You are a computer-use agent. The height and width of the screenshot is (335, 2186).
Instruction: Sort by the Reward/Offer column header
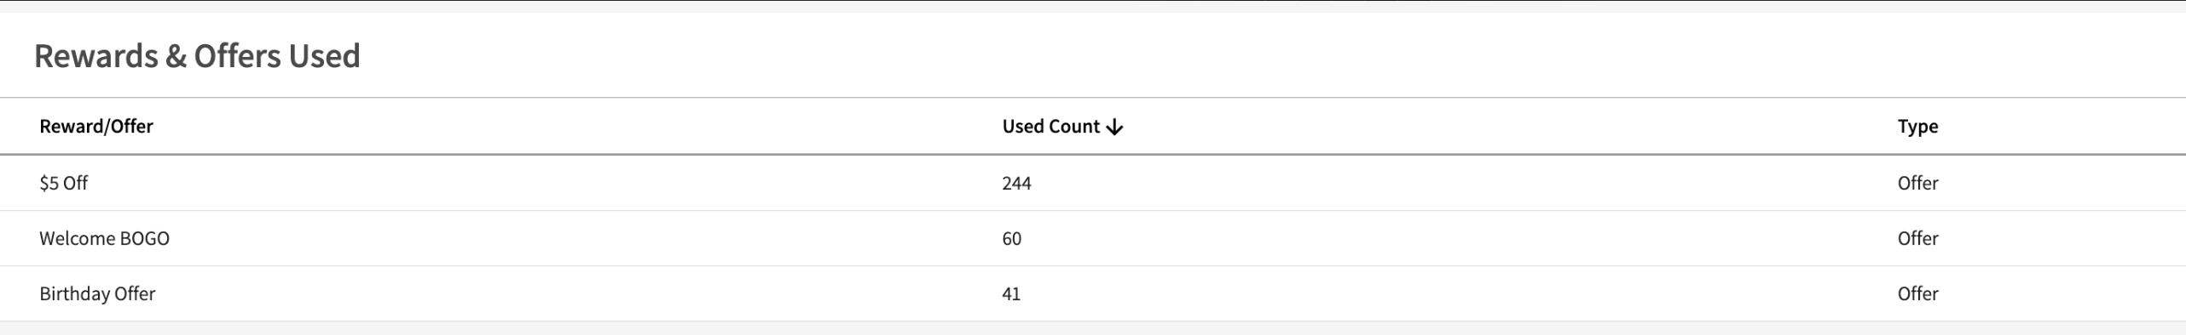[96, 127]
